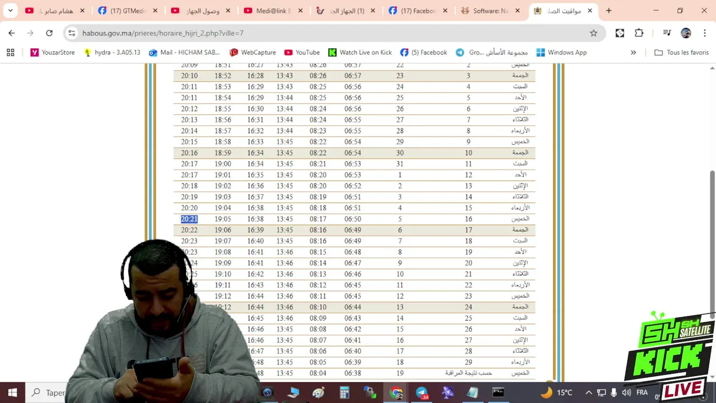
Task: Click the 06:38 cell in the last row
Action: 352,373
